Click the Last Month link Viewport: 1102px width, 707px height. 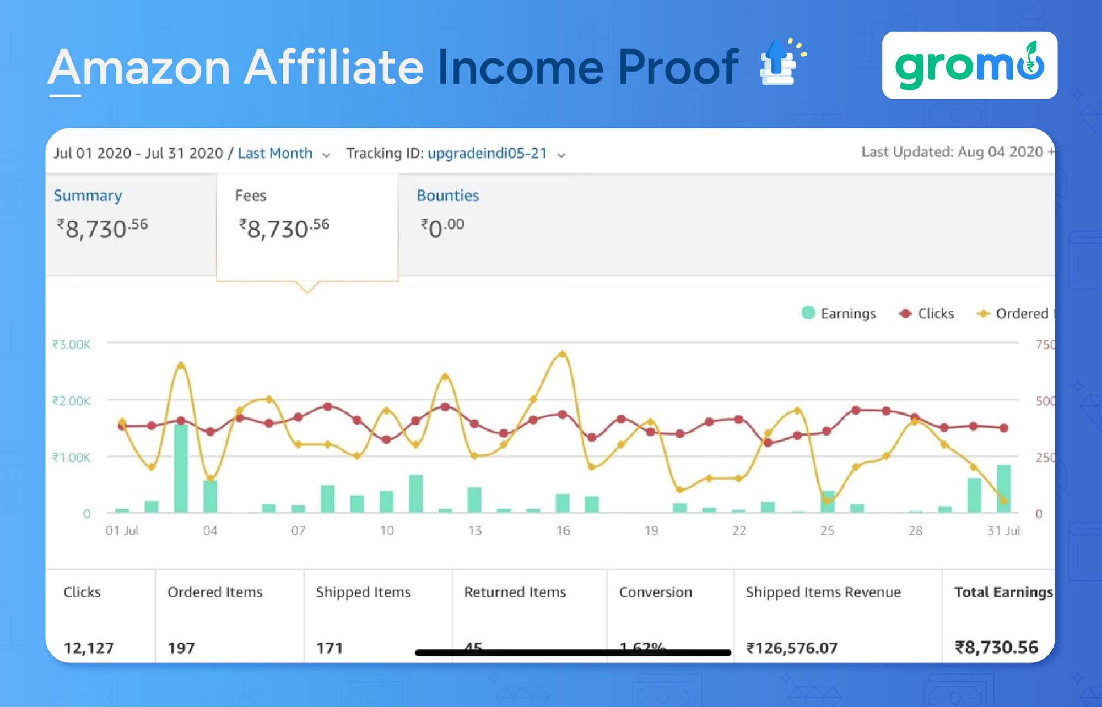click(x=274, y=153)
